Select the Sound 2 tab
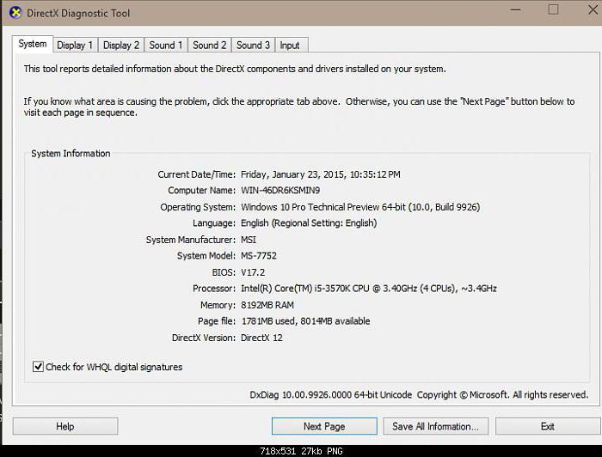Viewport: 602px width, 457px height. point(210,46)
